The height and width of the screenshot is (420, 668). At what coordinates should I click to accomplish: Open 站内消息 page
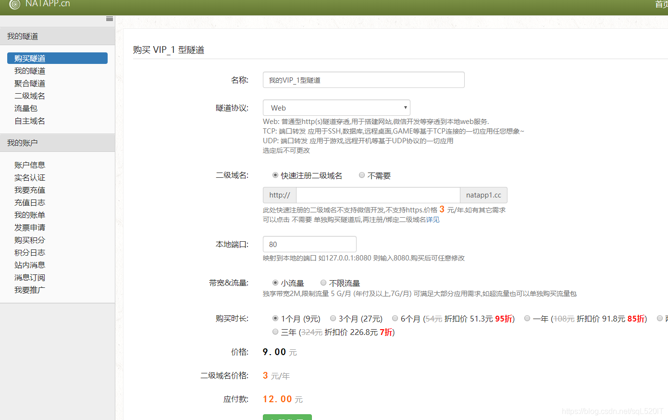point(30,265)
